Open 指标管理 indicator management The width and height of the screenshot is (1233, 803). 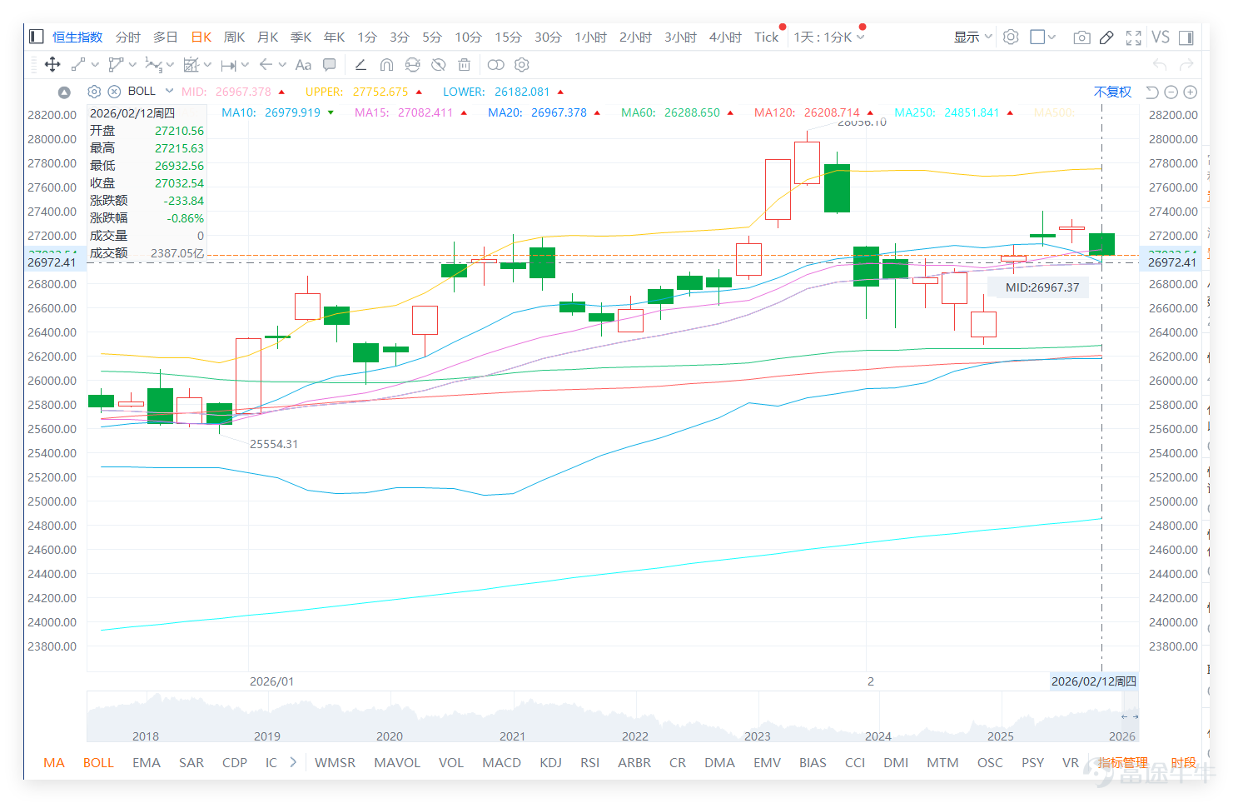click(x=1122, y=762)
